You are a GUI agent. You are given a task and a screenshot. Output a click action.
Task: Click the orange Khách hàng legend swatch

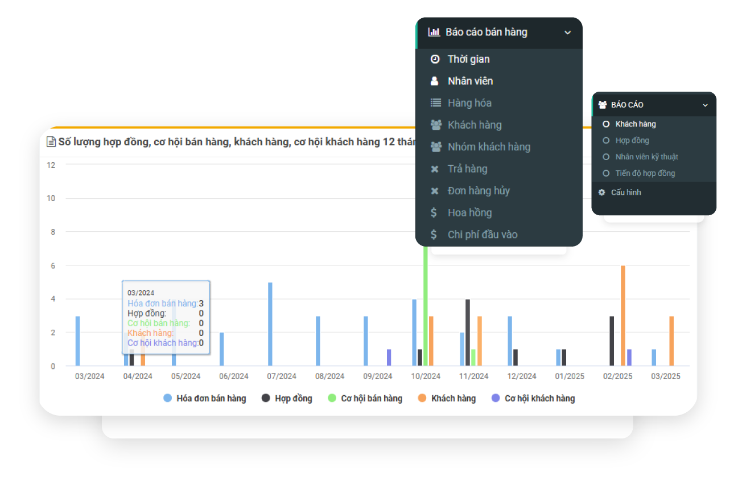point(422,399)
